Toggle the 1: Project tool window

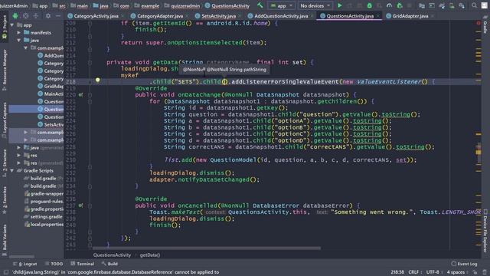pos(5,28)
